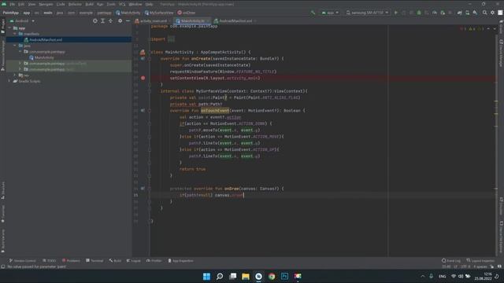Expand the res folder node
This screenshot has height=283, width=504.
[x=15, y=75]
